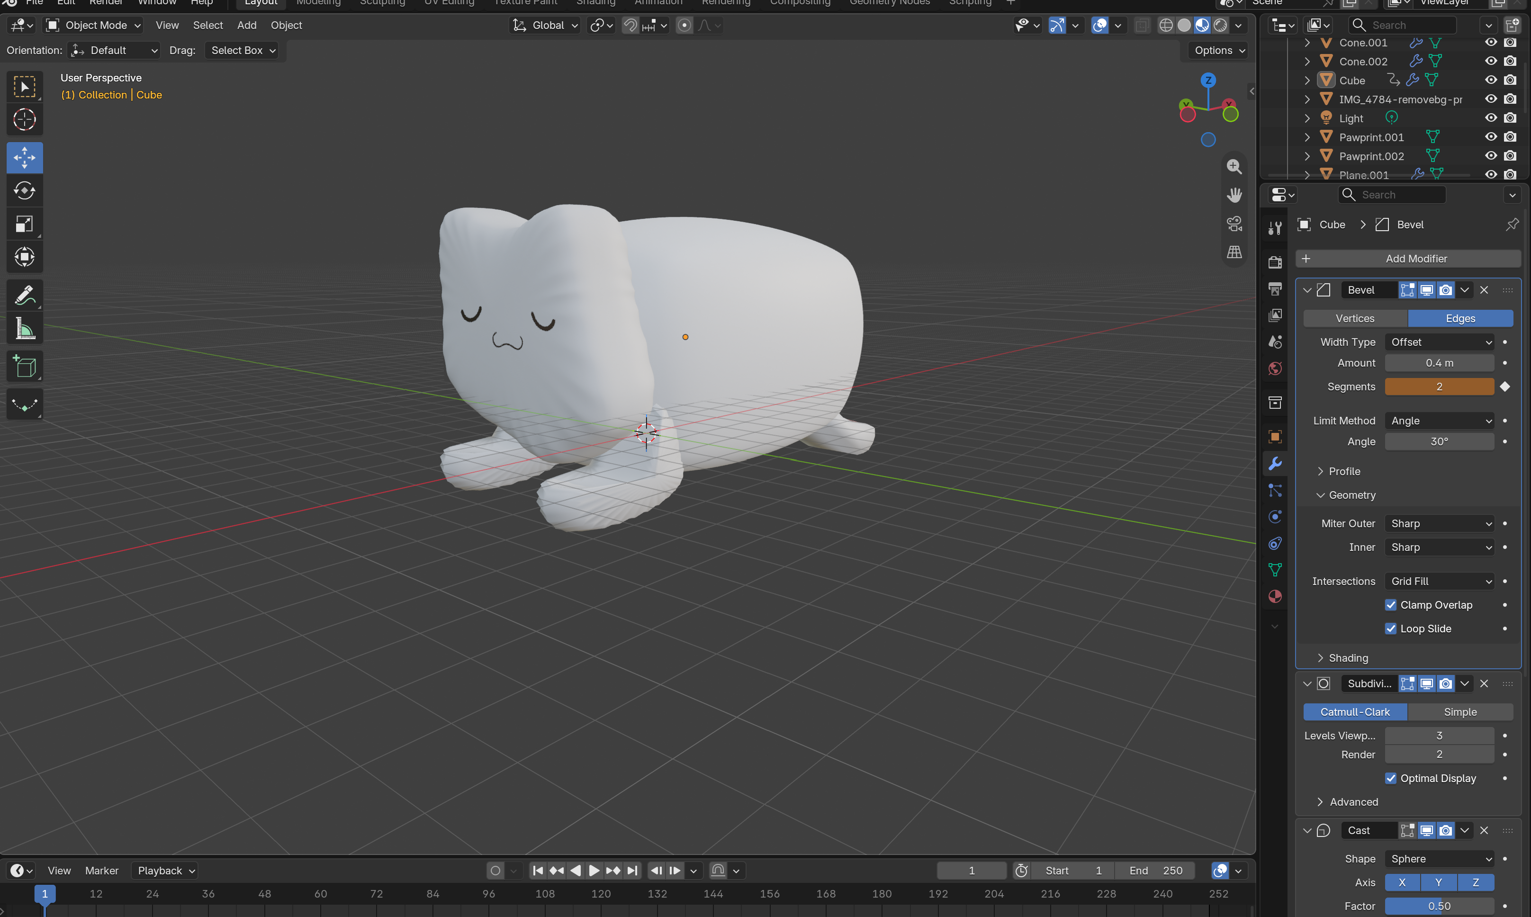Toggle Clamp Overlap checkbox

pos(1390,605)
